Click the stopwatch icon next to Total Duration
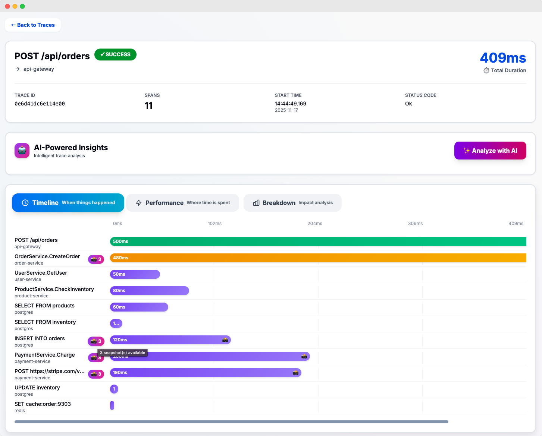 pyautogui.click(x=486, y=70)
